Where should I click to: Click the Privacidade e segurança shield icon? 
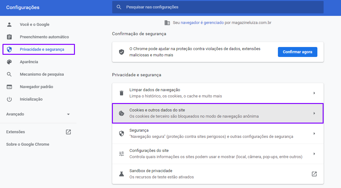(x=9, y=49)
